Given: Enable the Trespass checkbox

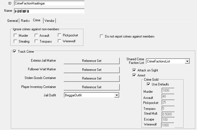Looking at the screenshot, I should (x=36, y=41).
